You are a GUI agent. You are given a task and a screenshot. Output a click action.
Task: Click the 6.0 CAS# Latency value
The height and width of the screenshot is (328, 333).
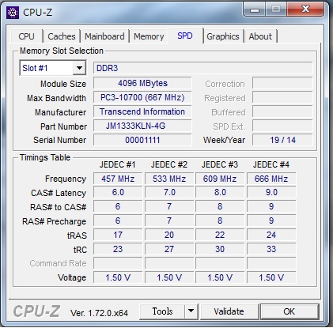(x=118, y=192)
